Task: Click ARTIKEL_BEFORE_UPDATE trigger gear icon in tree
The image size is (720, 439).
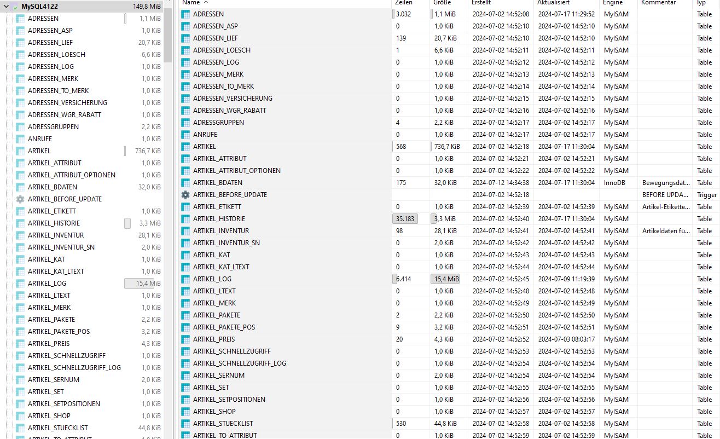Action: click(20, 199)
